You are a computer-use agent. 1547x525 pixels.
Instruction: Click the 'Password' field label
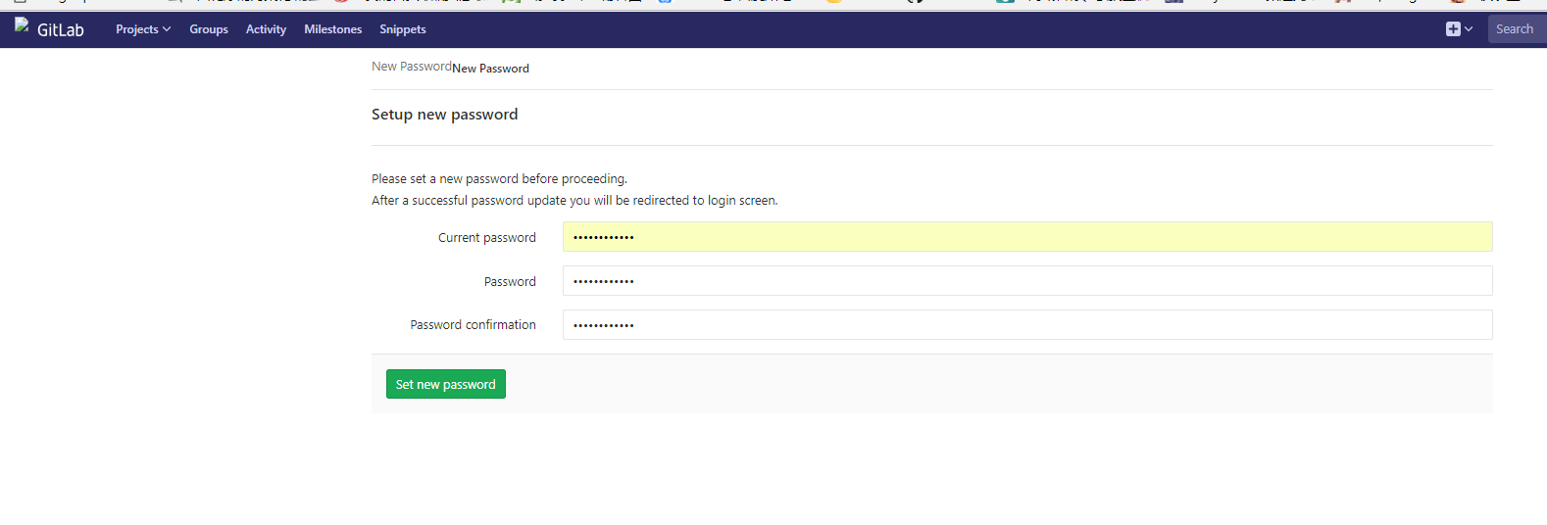[510, 282]
